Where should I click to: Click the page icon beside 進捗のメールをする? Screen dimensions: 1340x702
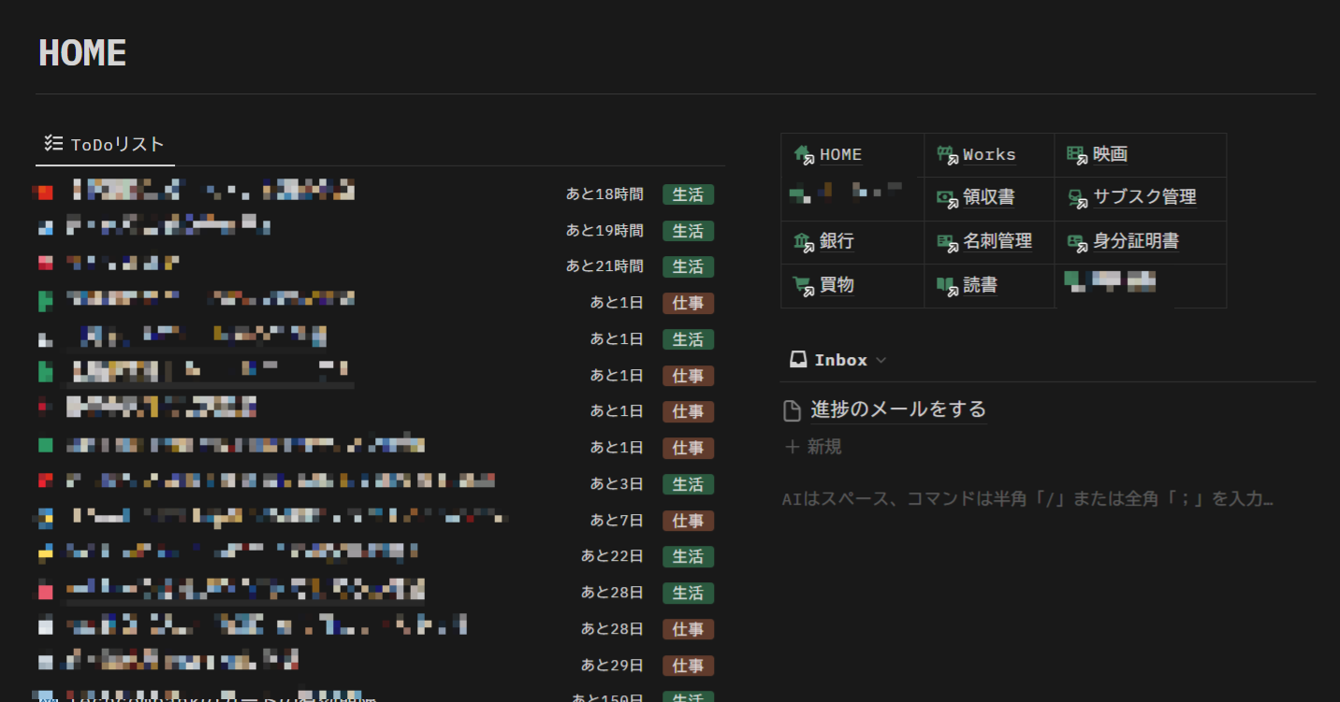(793, 410)
